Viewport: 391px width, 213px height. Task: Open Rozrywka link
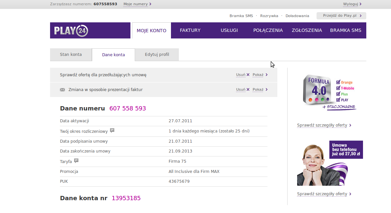pyautogui.click(x=269, y=16)
